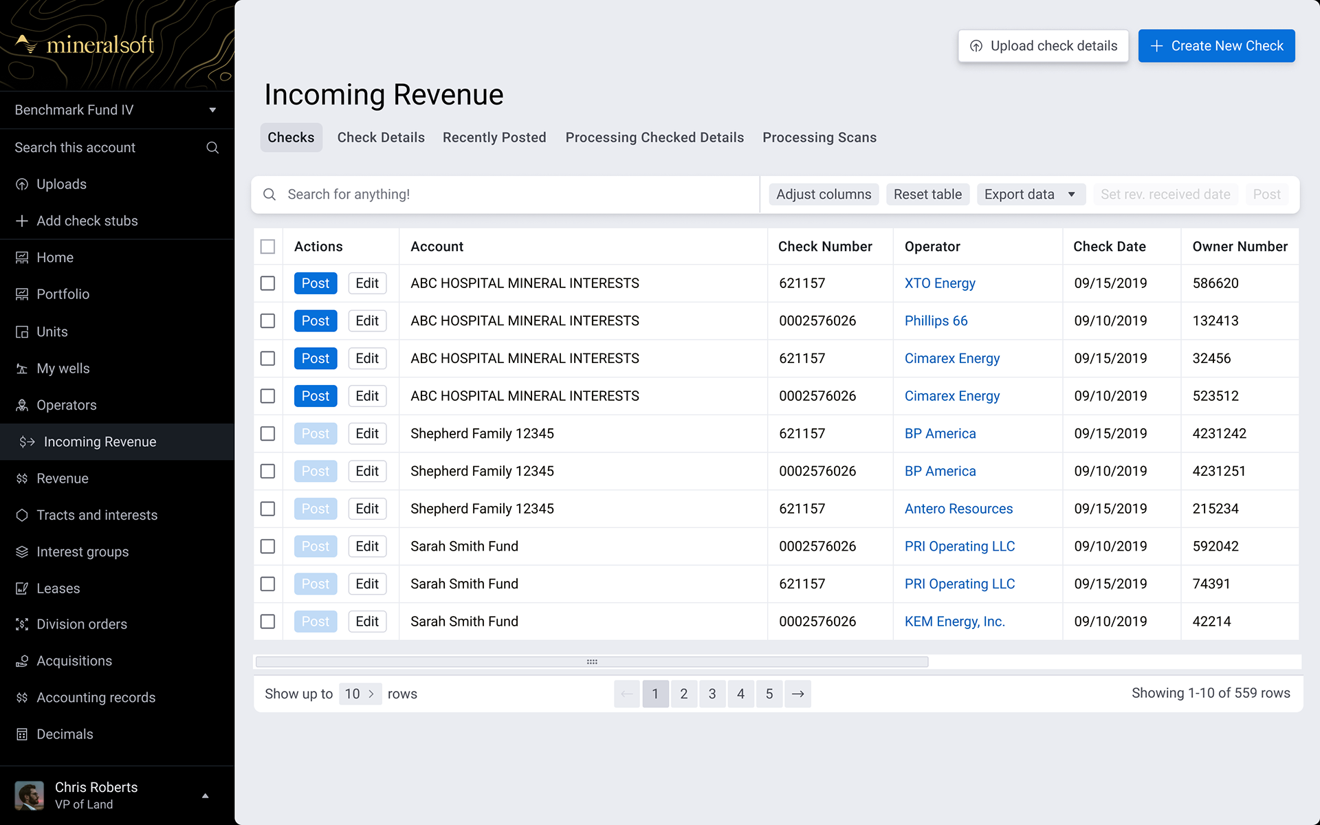Check the XTO Energy row checkbox
Screen dimensions: 1320x825
pyautogui.click(x=268, y=283)
